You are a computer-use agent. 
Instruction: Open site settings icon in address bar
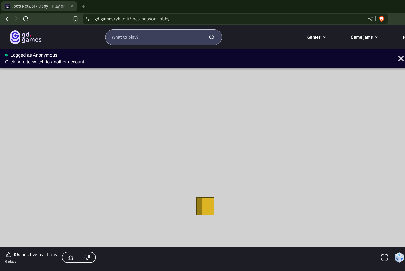point(88,19)
